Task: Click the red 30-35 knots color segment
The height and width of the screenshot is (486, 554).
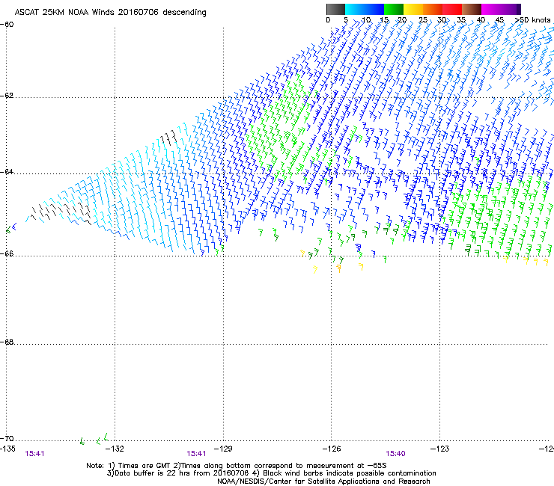Action: pyautogui.click(x=452, y=9)
